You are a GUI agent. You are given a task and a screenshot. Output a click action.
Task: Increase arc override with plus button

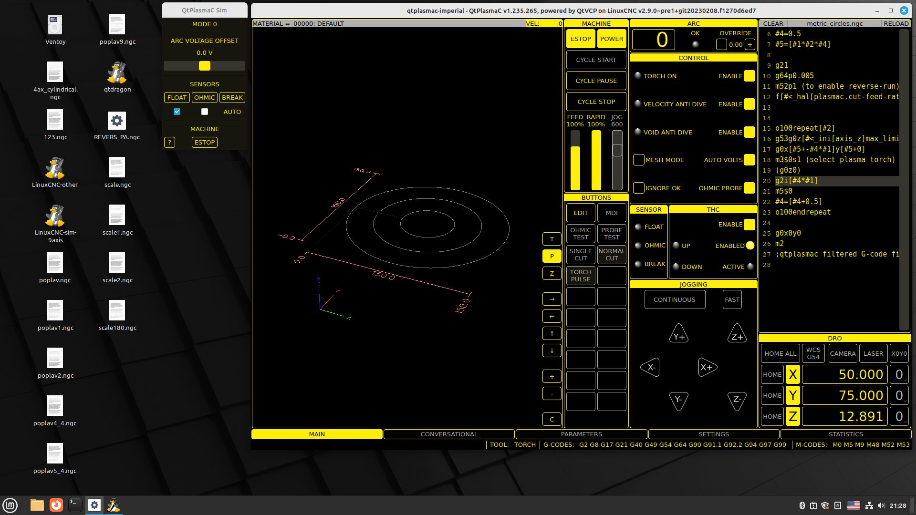(x=750, y=44)
